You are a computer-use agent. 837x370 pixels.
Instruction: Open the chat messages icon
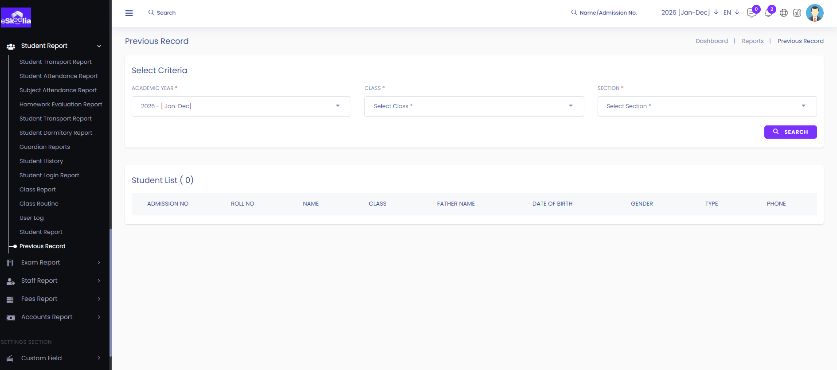click(x=751, y=13)
